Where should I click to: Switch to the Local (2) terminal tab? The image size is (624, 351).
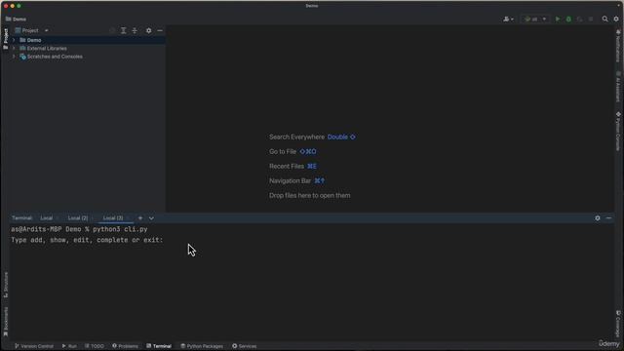pyautogui.click(x=78, y=218)
